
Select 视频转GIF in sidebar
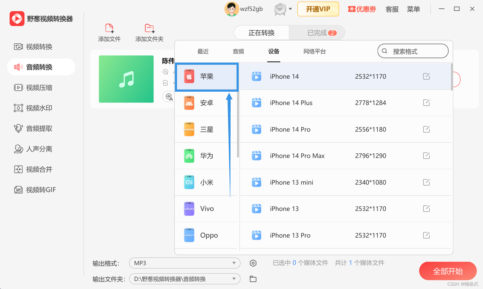(x=41, y=190)
